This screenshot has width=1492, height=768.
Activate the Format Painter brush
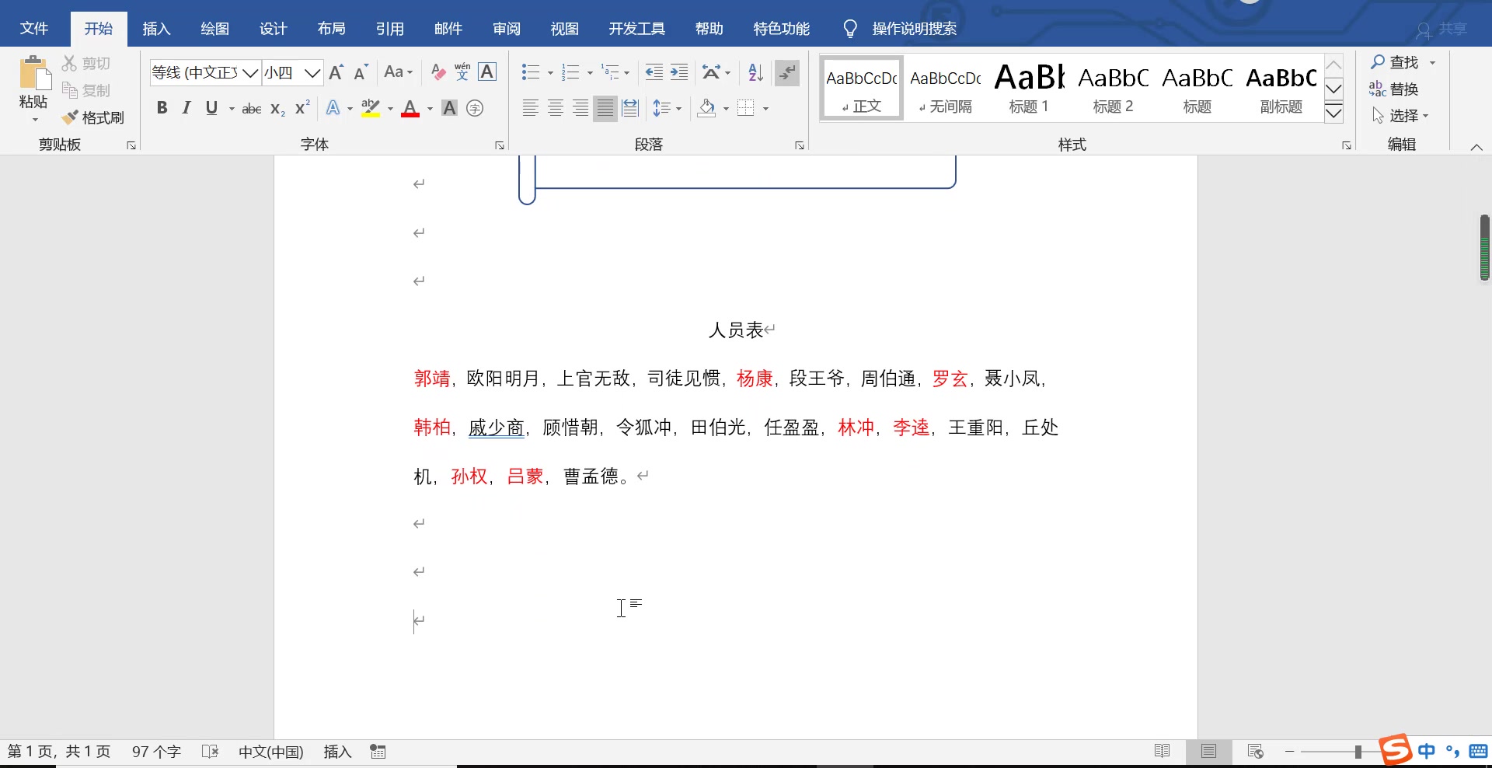pyautogui.click(x=93, y=117)
